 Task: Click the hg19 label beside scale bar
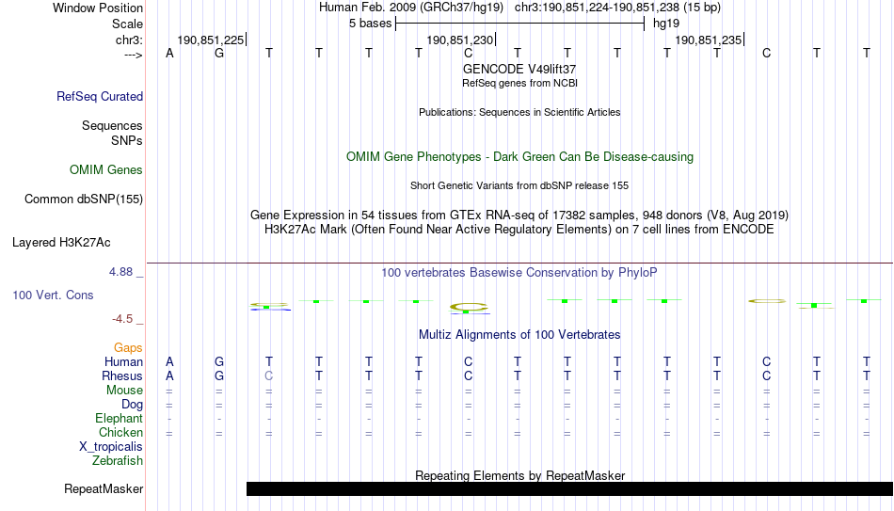666,24
